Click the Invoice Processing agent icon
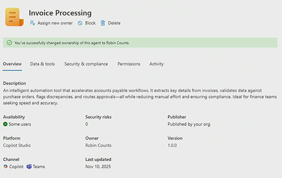The image size is (282, 178). (14, 17)
